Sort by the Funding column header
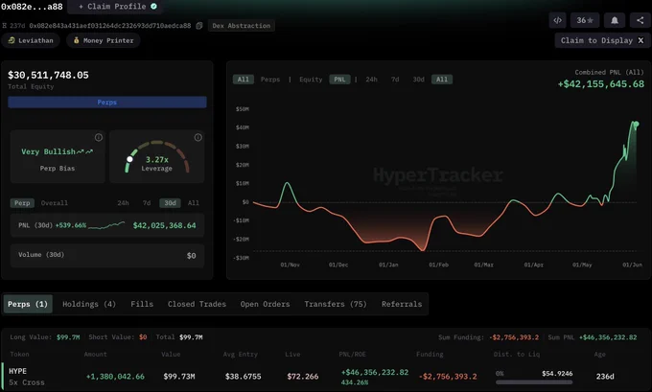Viewport: 652px width, 392px height. 430,355
